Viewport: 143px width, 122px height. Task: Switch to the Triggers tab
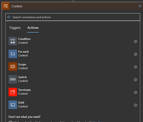pyautogui.click(x=15, y=28)
